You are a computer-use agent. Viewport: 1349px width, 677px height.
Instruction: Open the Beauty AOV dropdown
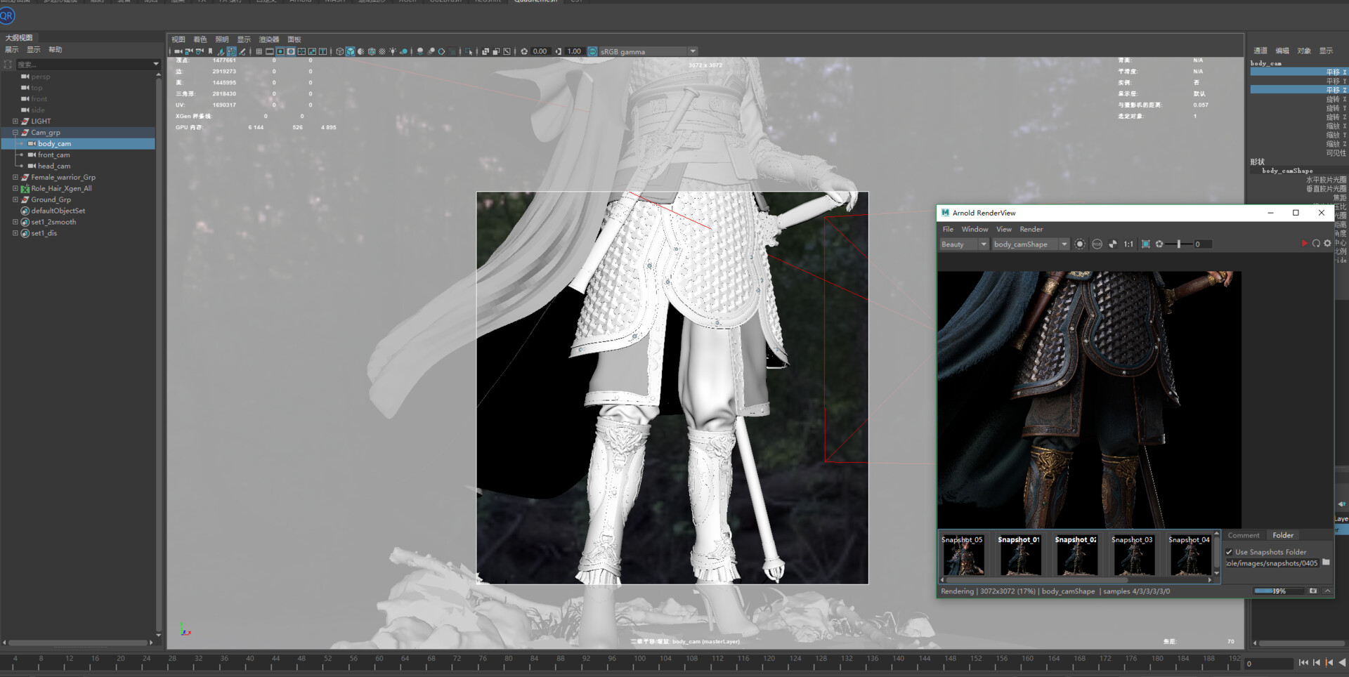pos(964,244)
